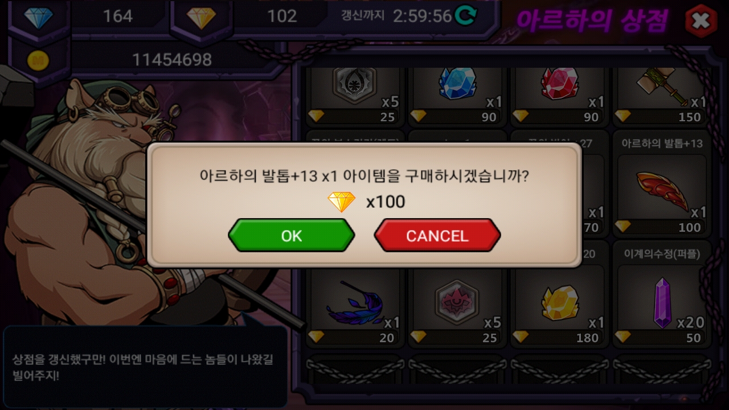
Task: Tap the shopkeeper dialogue text box
Action: 145,367
